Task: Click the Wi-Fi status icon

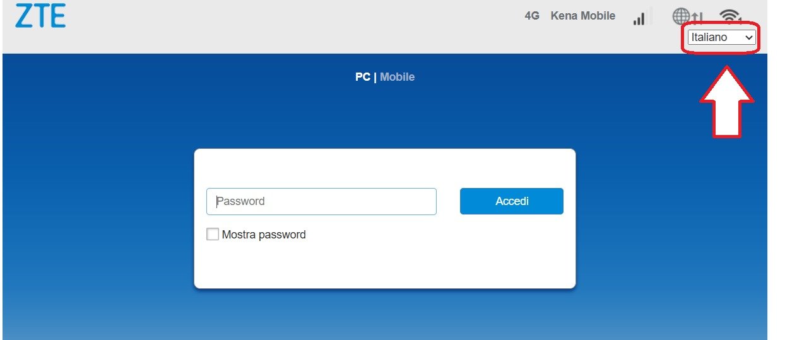Action: point(729,15)
